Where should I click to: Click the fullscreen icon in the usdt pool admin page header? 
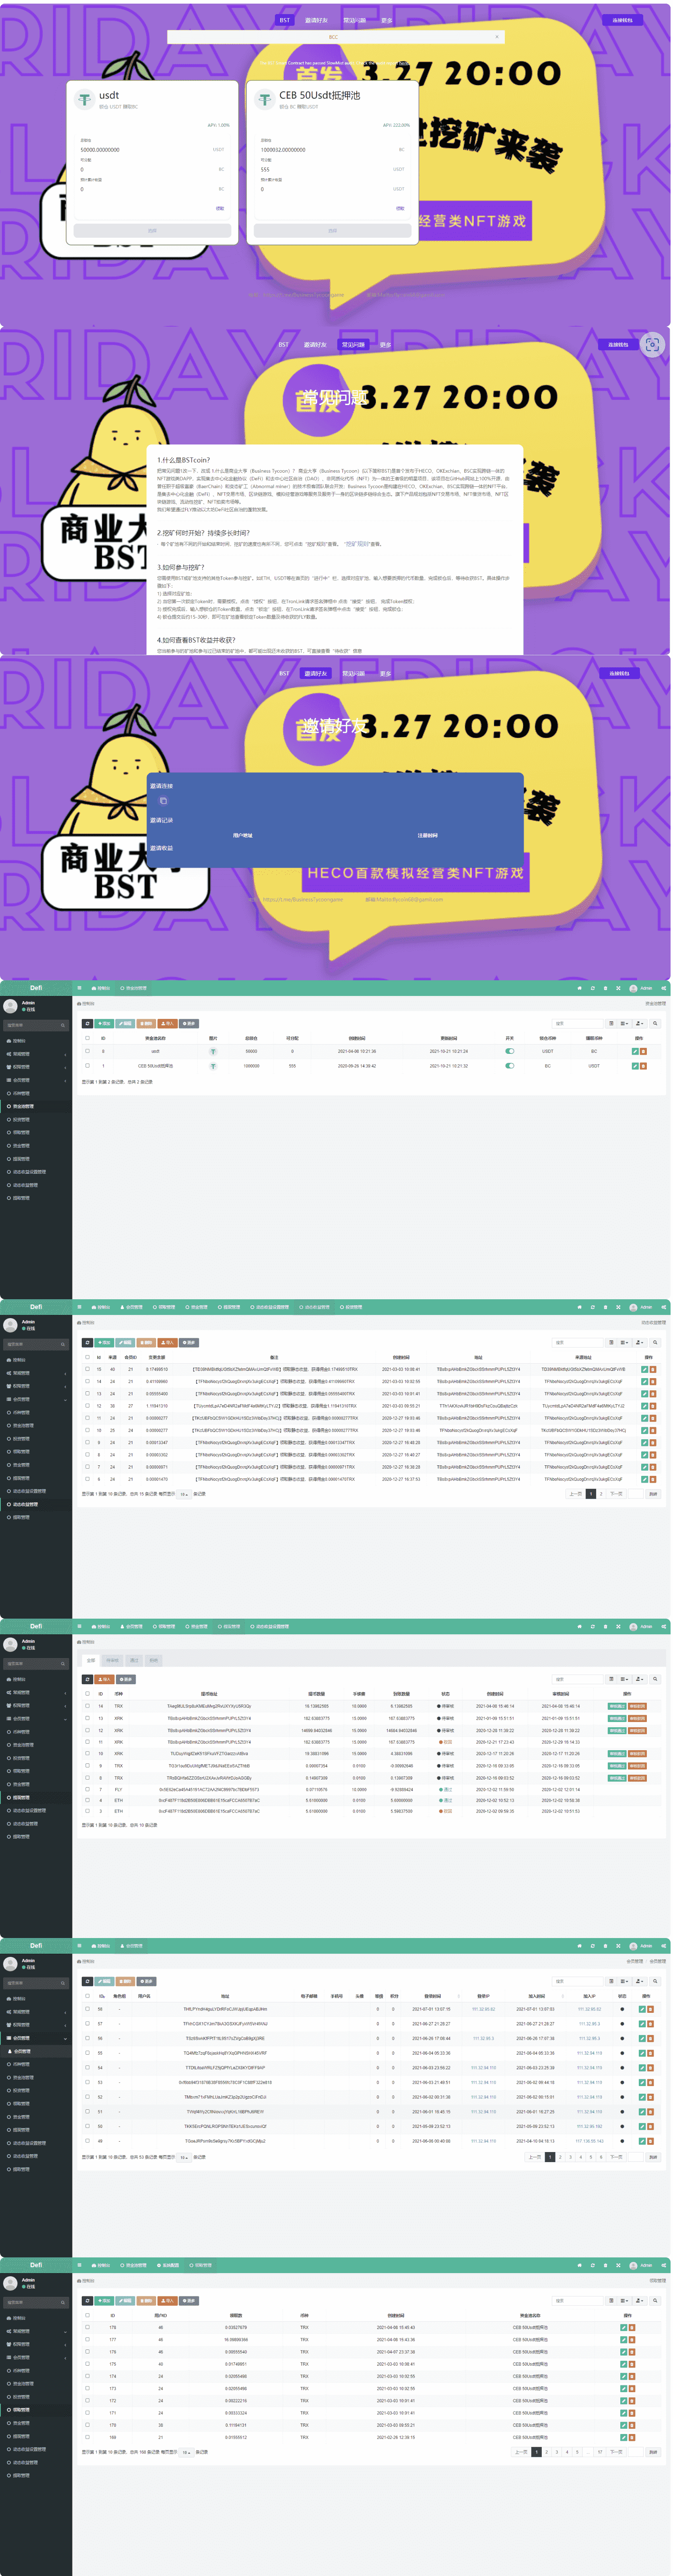[x=618, y=988]
